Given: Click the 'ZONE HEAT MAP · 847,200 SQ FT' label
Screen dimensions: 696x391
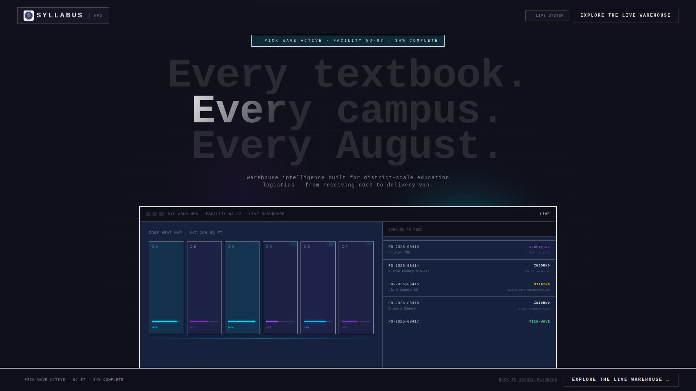Looking at the screenshot, I should (186, 233).
